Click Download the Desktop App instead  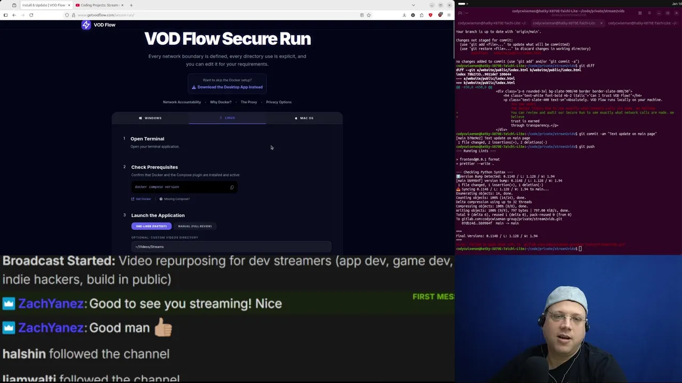228,87
